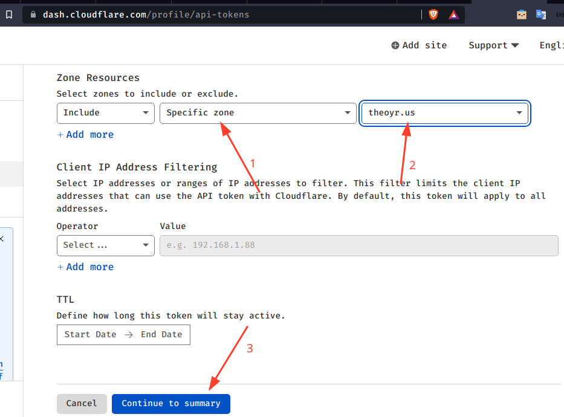
Task: Click Continue to summary button
Action: [x=170, y=404]
